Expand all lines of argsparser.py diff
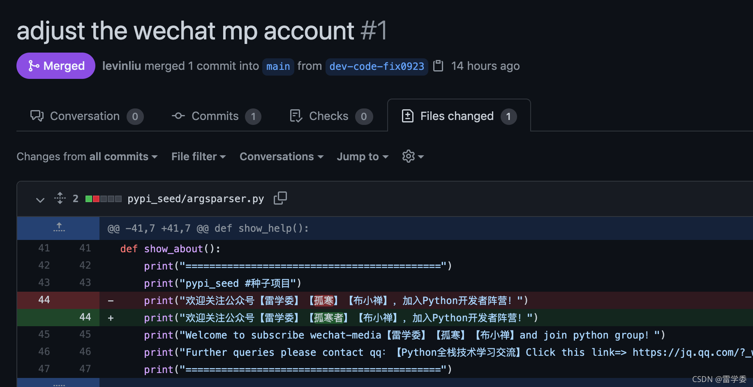This screenshot has width=753, height=387. coord(60,198)
